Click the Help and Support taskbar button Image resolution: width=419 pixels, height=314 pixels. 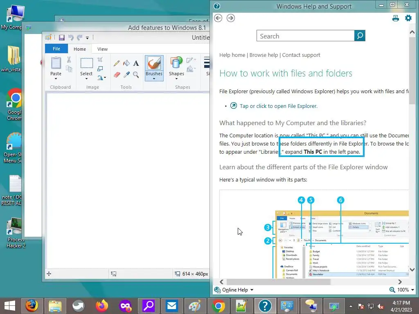point(265,306)
